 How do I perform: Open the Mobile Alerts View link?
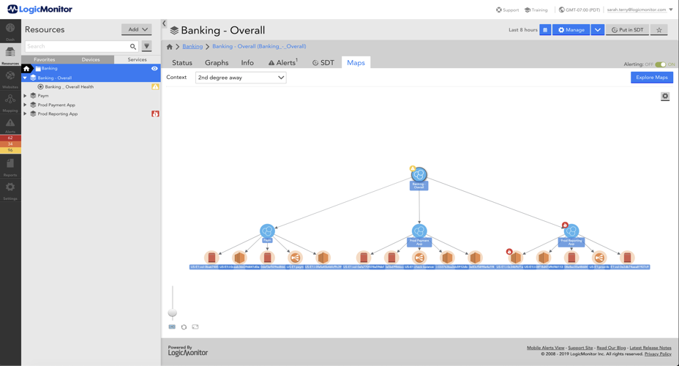tap(546, 348)
